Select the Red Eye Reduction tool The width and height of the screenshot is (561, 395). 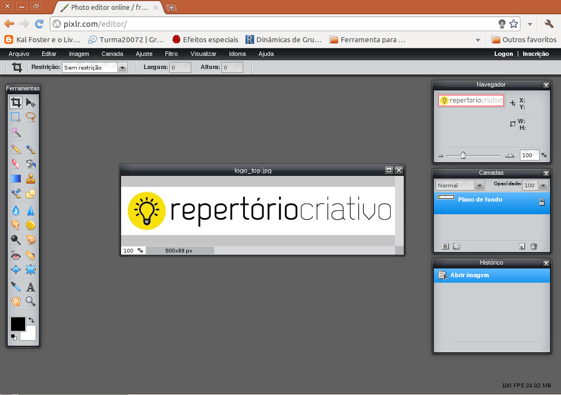16,255
